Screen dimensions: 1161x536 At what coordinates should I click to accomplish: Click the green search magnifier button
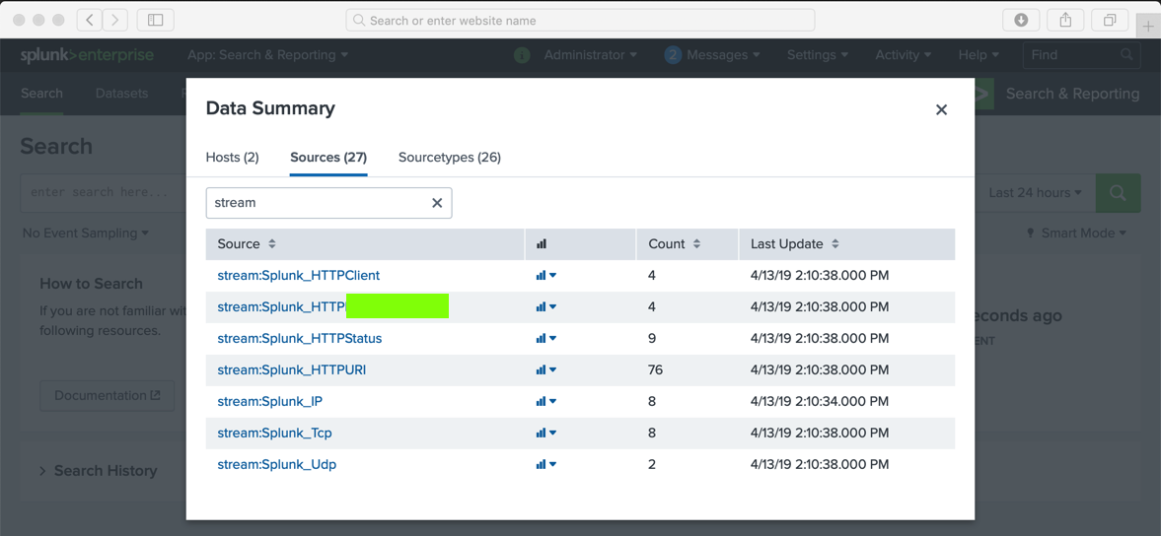tap(1118, 192)
